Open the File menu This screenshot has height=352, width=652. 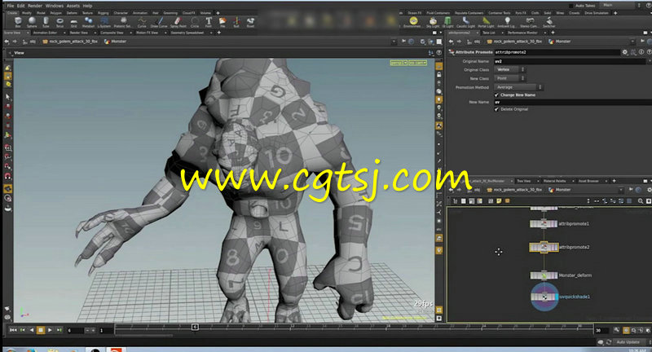point(11,6)
